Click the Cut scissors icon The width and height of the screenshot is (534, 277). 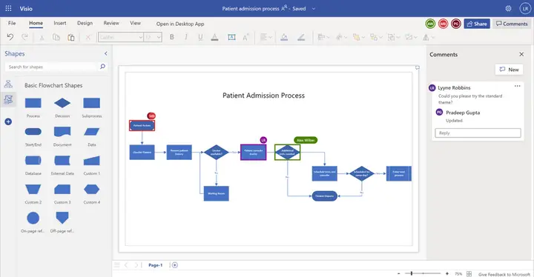tap(42, 38)
